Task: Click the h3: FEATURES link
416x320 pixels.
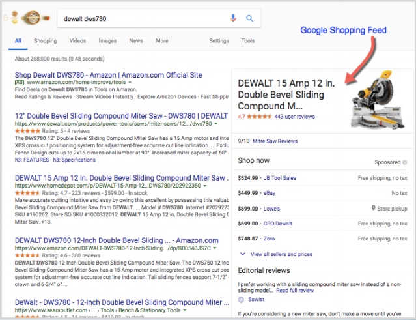Action: pyautogui.click(x=32, y=160)
